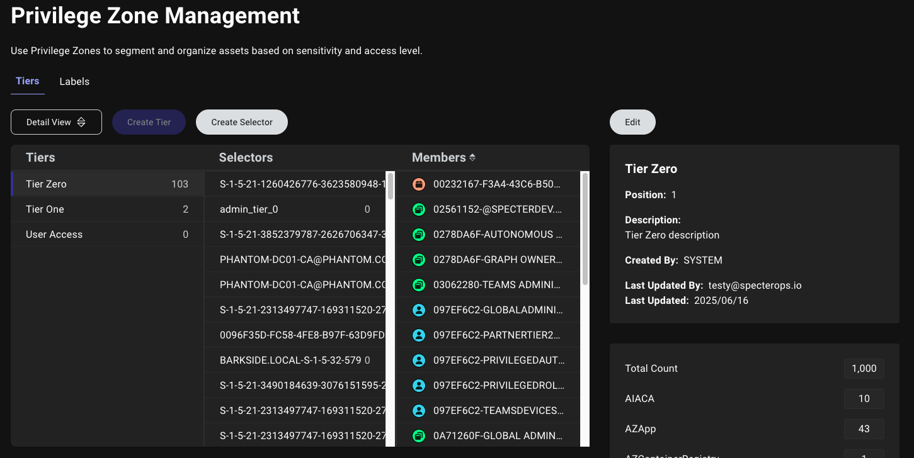Toggle Members column sorting

pyautogui.click(x=472, y=157)
